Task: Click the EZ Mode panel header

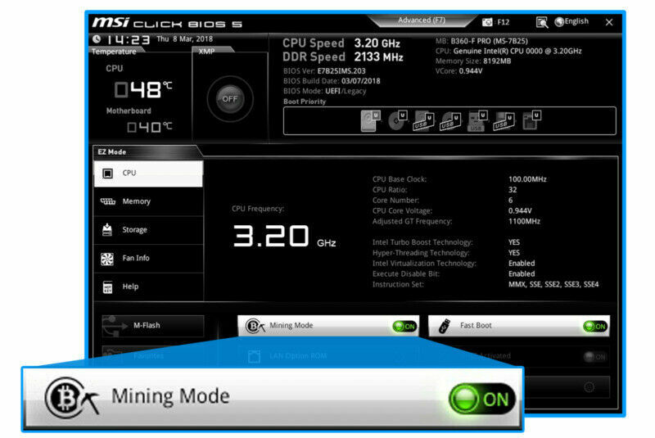Action: click(x=145, y=152)
